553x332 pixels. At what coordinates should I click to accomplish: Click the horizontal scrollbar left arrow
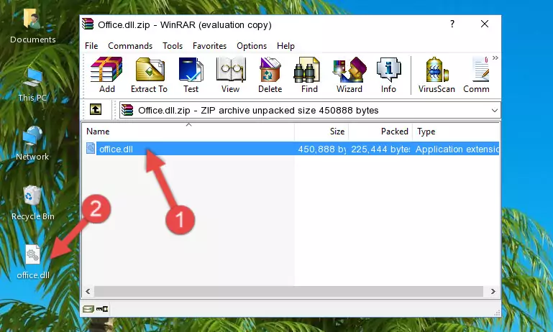(x=88, y=291)
